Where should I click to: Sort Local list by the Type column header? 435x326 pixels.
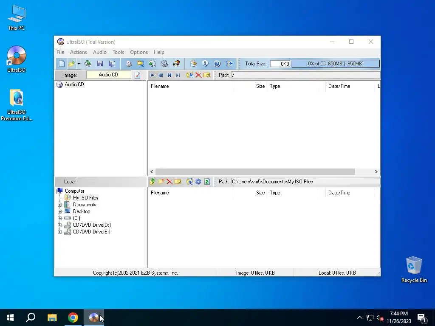[292, 193]
